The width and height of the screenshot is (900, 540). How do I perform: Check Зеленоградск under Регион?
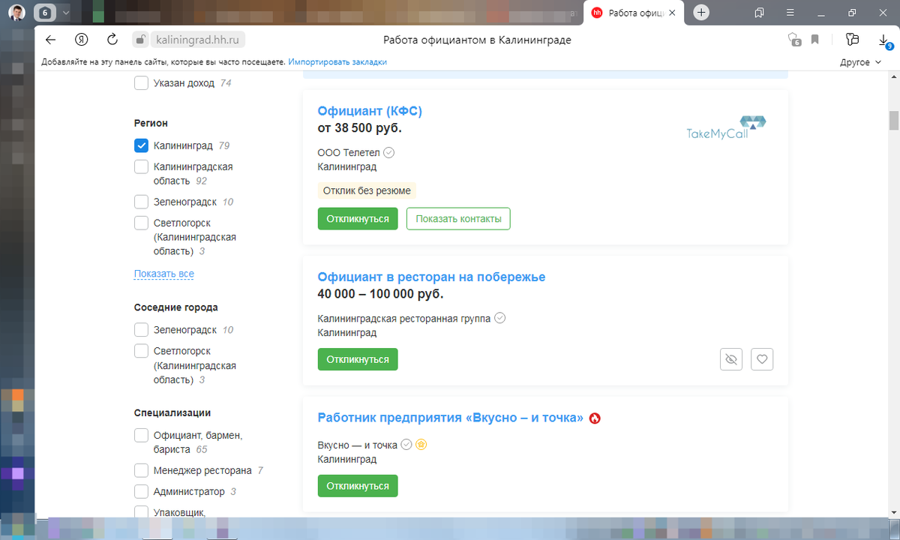[141, 202]
